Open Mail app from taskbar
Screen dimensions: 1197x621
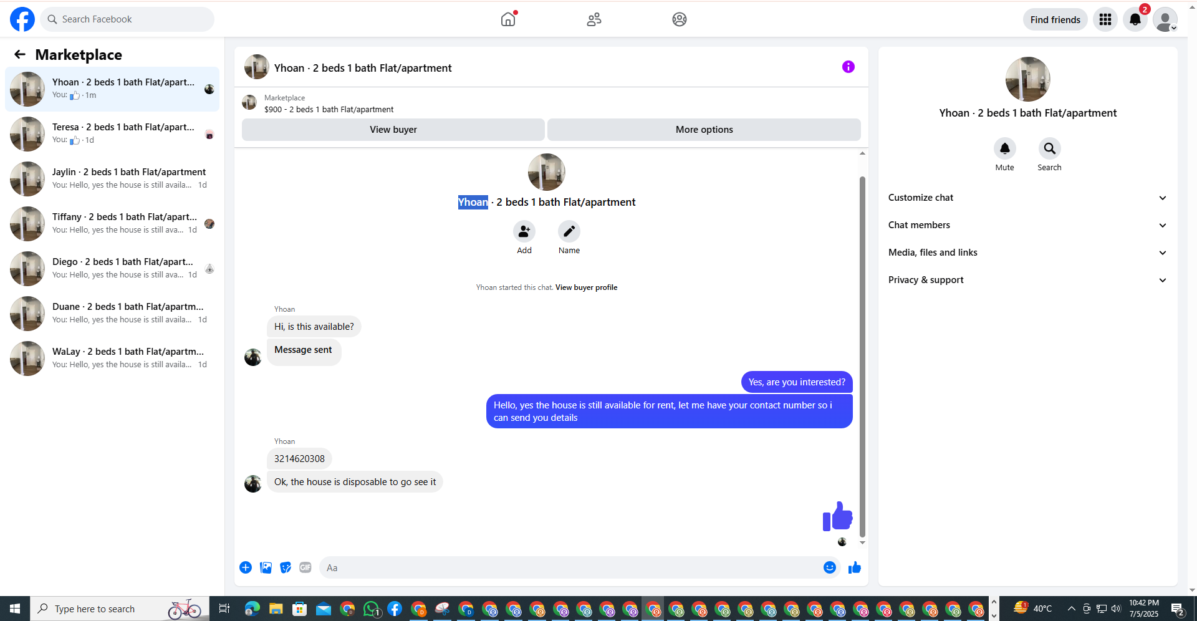click(x=324, y=609)
